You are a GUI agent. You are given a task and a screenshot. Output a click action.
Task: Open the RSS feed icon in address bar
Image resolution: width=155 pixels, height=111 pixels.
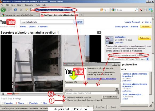102,10
